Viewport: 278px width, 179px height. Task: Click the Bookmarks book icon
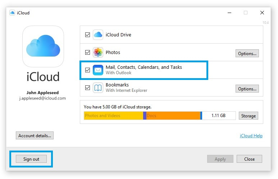tap(98, 88)
